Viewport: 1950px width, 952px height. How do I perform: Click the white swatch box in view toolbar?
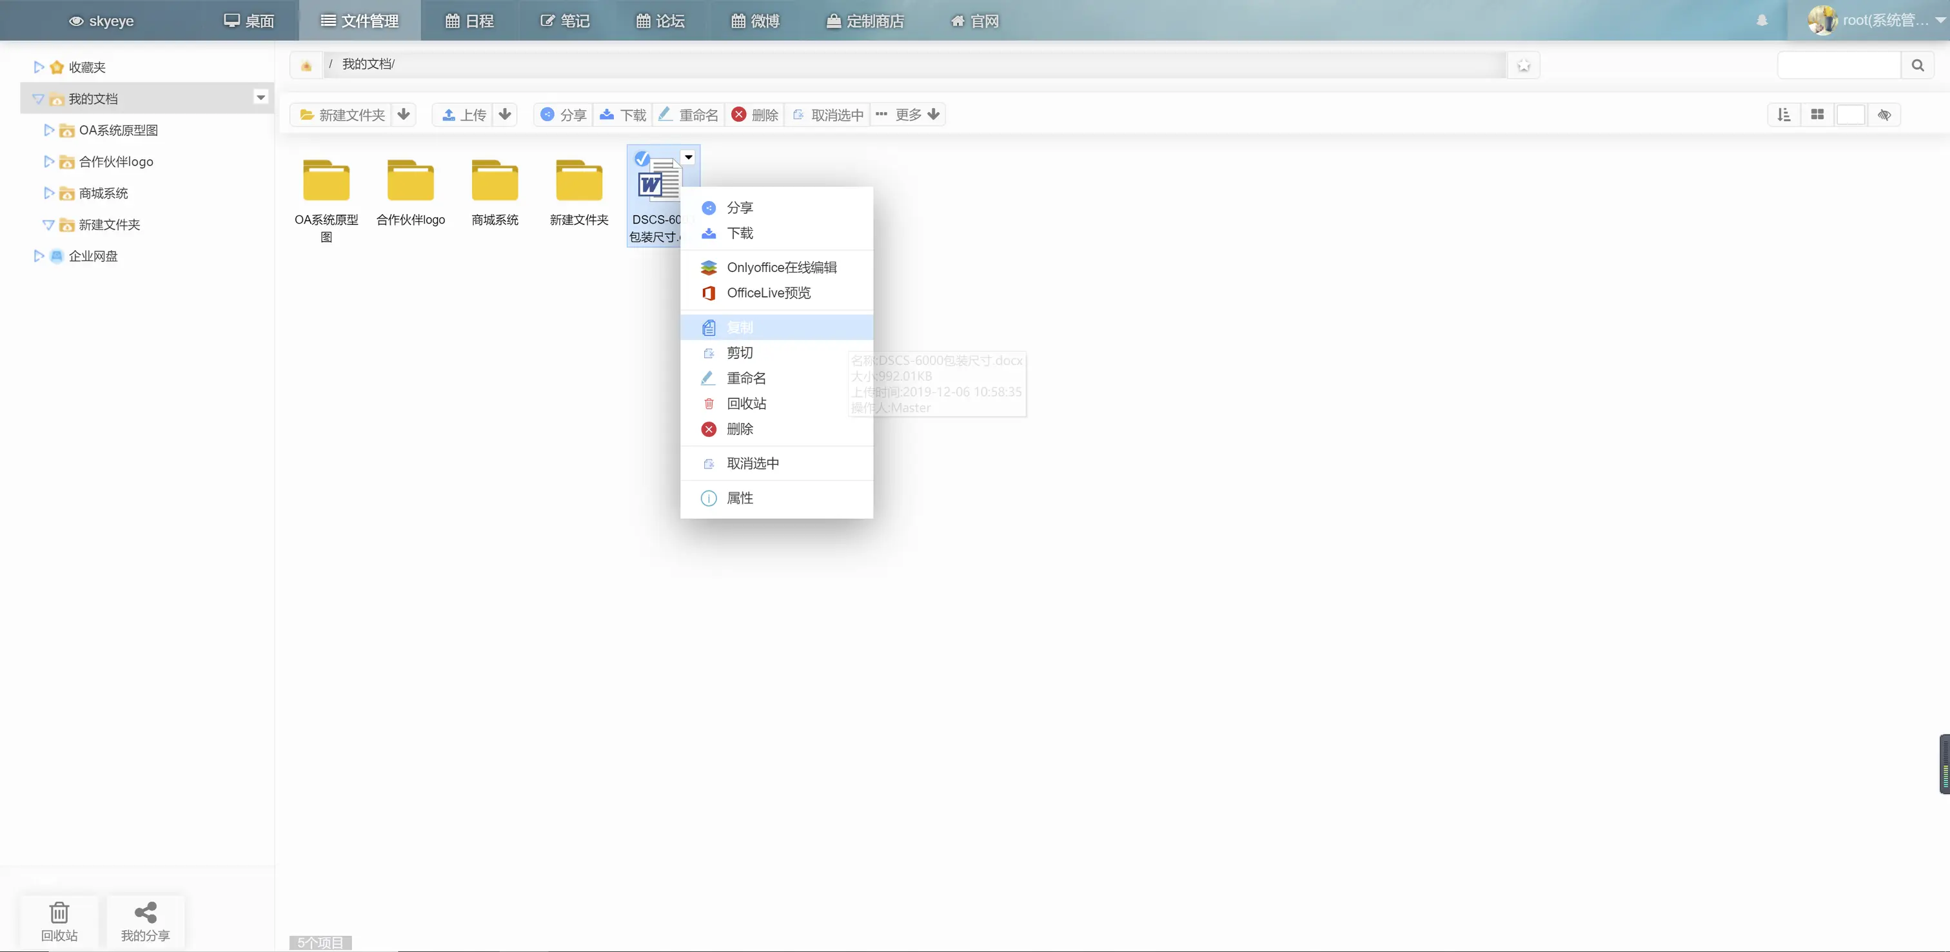coord(1850,114)
